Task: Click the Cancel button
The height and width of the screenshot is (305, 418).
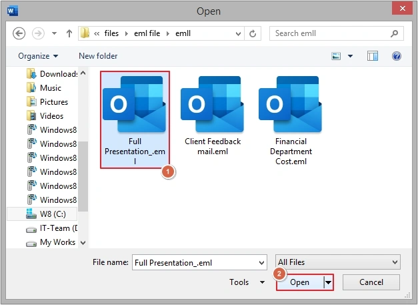Action: point(371,282)
